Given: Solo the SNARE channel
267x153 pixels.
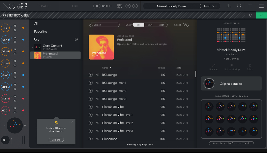Looking at the screenshot, I should (x=15, y=89).
